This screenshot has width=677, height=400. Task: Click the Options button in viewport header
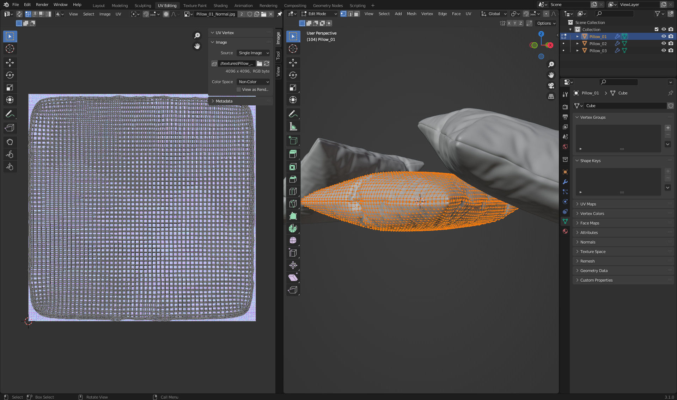(x=546, y=23)
